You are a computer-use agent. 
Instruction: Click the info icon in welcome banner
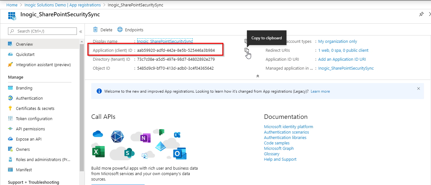tap(99, 91)
